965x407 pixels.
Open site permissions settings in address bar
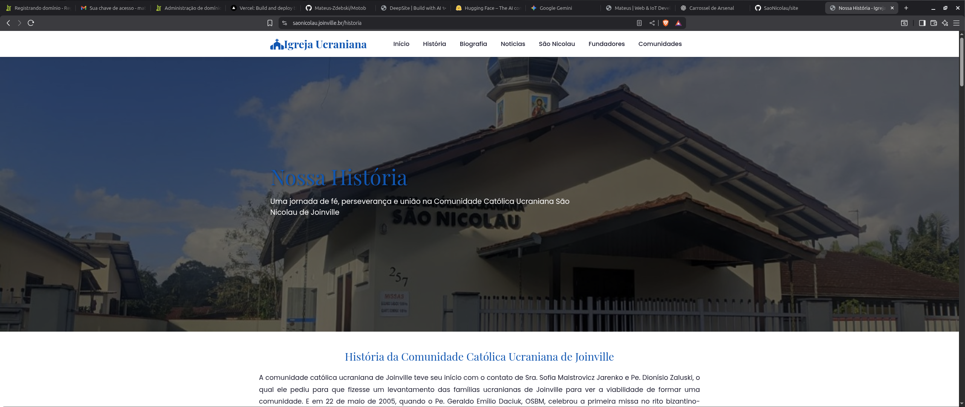point(284,23)
